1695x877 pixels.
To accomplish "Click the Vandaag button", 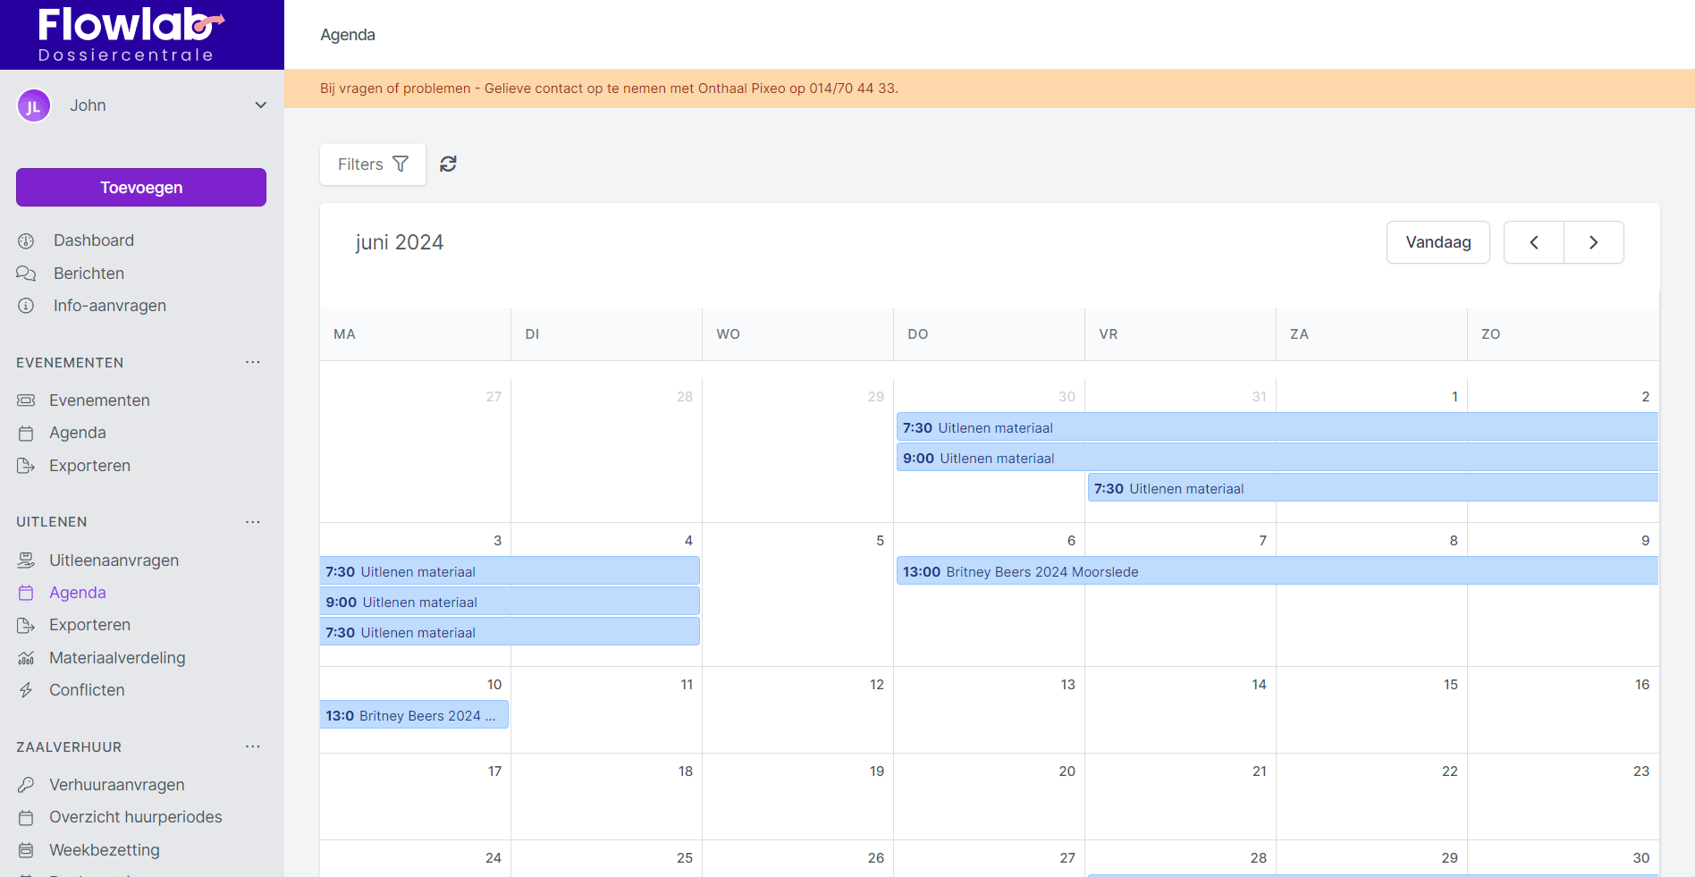I will coord(1438,242).
